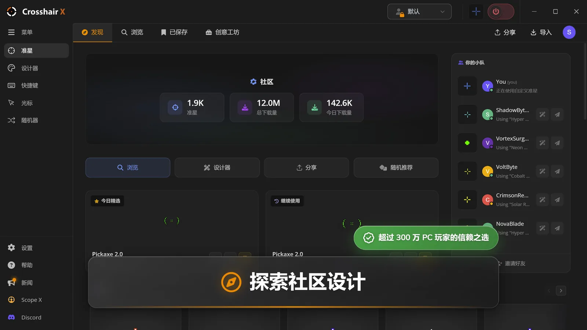Click the edit icon for VoltByte
The height and width of the screenshot is (330, 587).
pyautogui.click(x=542, y=171)
